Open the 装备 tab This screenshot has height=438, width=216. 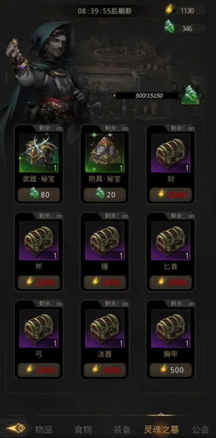[x=122, y=430]
